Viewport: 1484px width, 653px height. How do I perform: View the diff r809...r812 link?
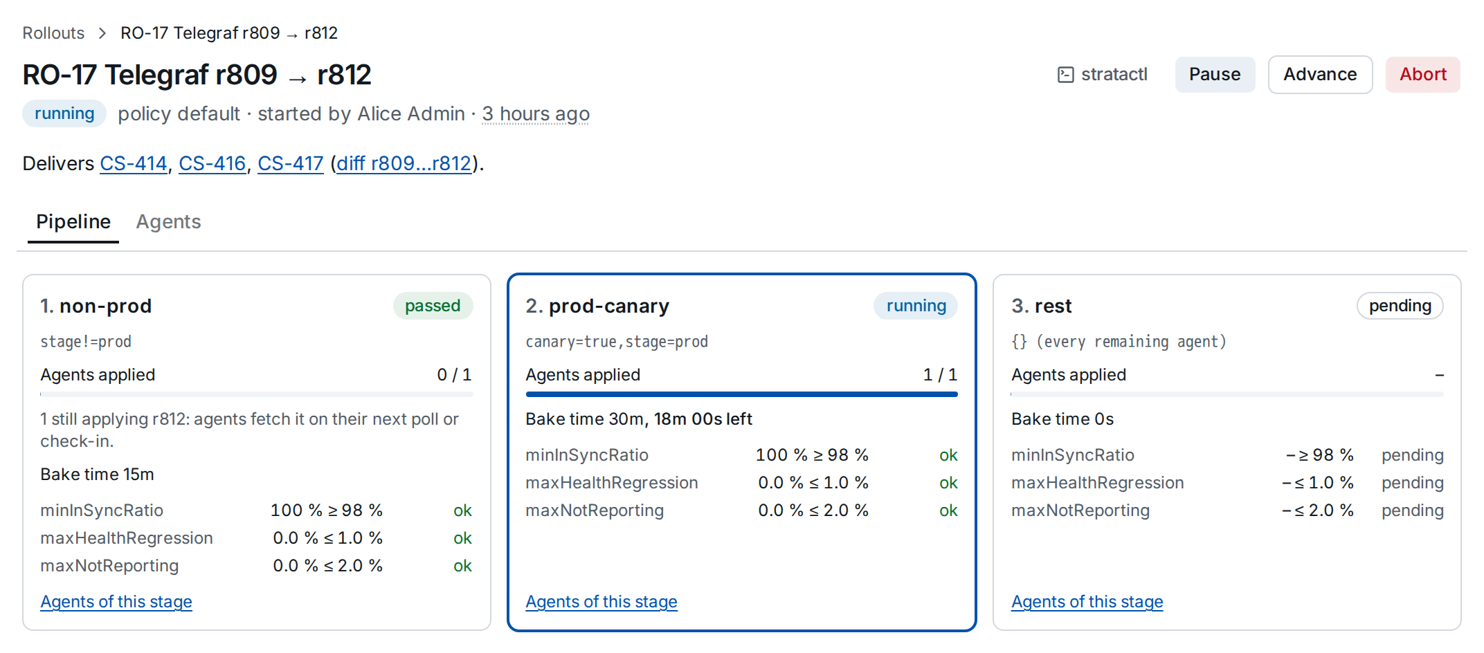pyautogui.click(x=404, y=164)
